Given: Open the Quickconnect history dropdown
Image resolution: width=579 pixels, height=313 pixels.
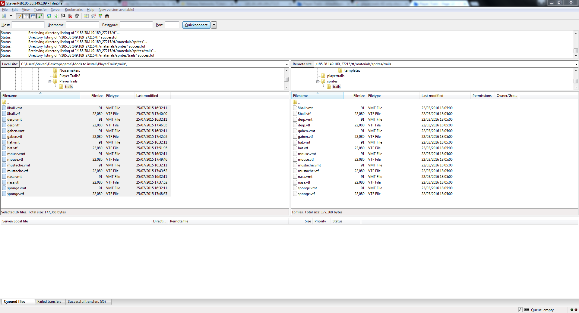Looking at the screenshot, I should (x=214, y=25).
